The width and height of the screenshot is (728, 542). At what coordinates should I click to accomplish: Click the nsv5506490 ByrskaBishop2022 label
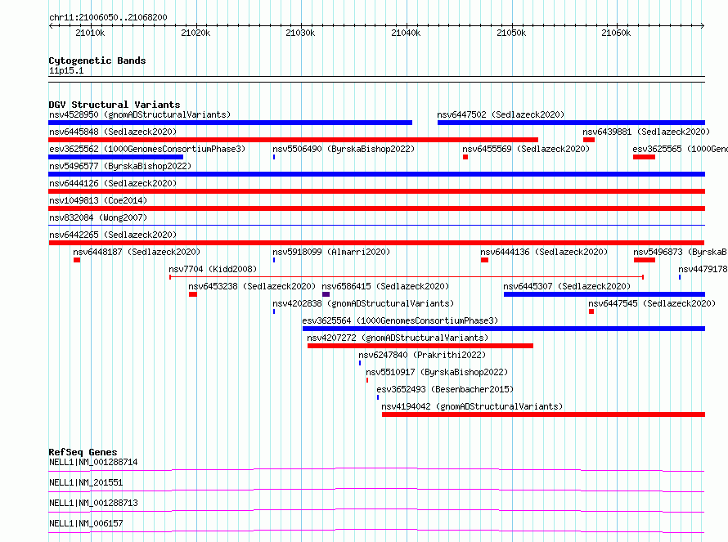[344, 149]
